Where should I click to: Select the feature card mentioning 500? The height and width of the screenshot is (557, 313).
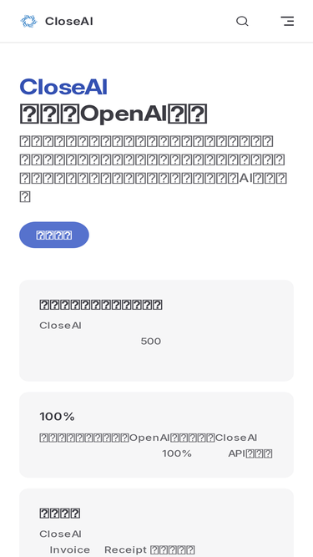tap(157, 331)
